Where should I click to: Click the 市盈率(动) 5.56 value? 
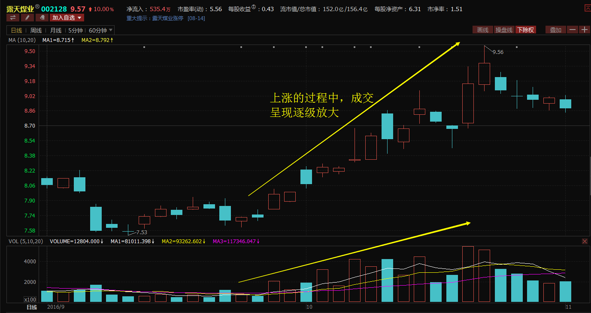click(x=200, y=9)
